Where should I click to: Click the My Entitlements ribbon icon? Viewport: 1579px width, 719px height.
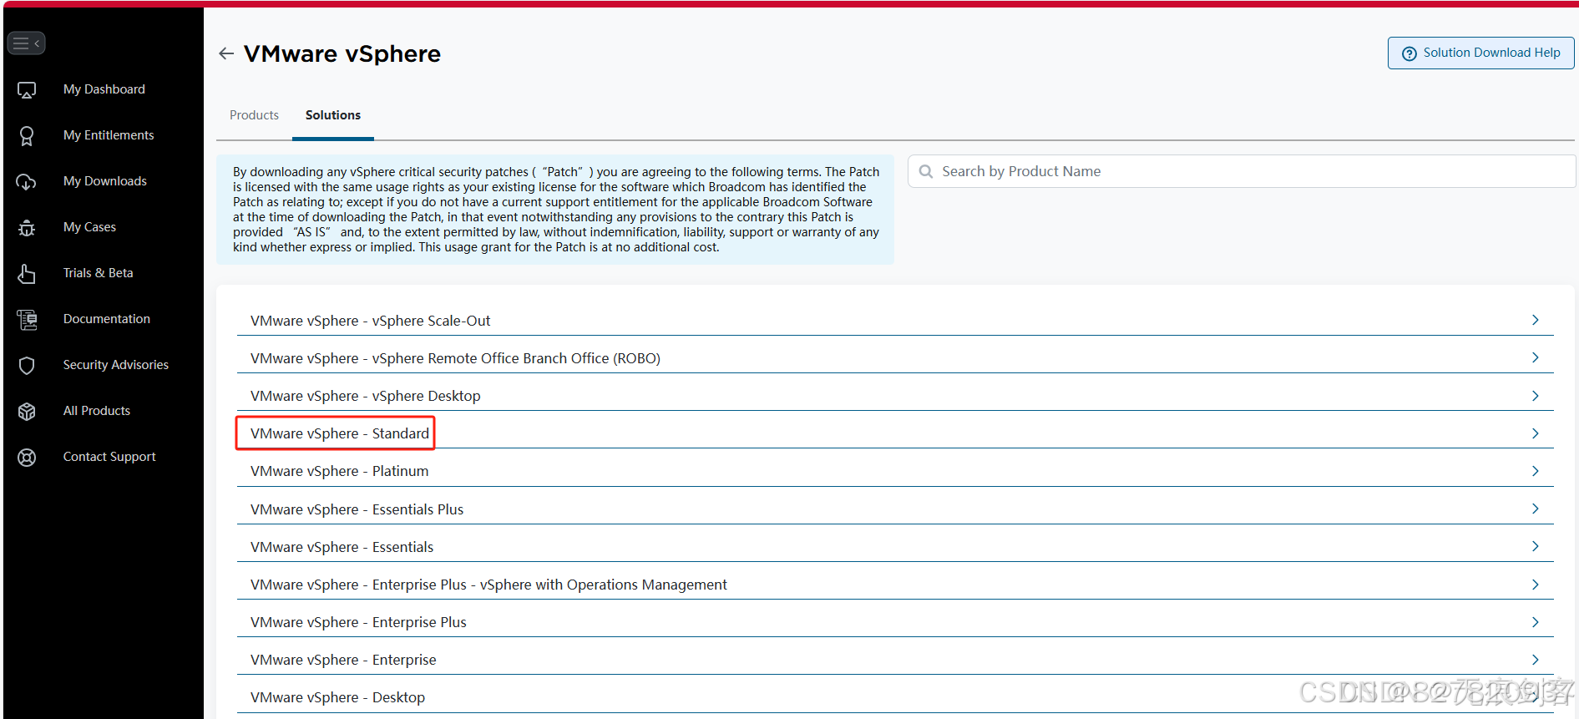click(x=27, y=135)
